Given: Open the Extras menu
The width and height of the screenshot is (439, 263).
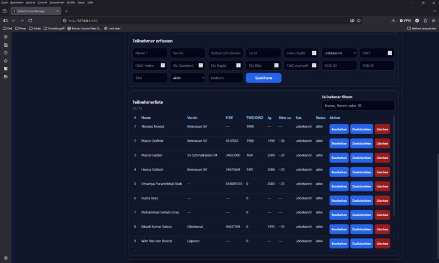Looking at the screenshot, I should pos(81,3).
